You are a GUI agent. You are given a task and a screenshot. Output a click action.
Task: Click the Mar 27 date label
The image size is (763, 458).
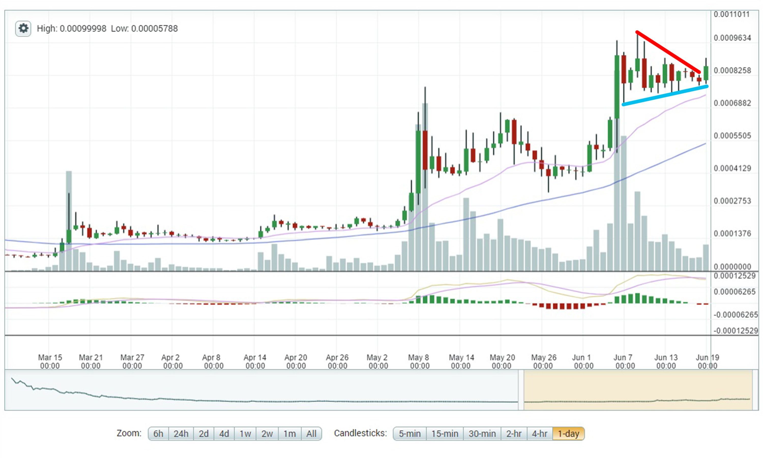132,362
